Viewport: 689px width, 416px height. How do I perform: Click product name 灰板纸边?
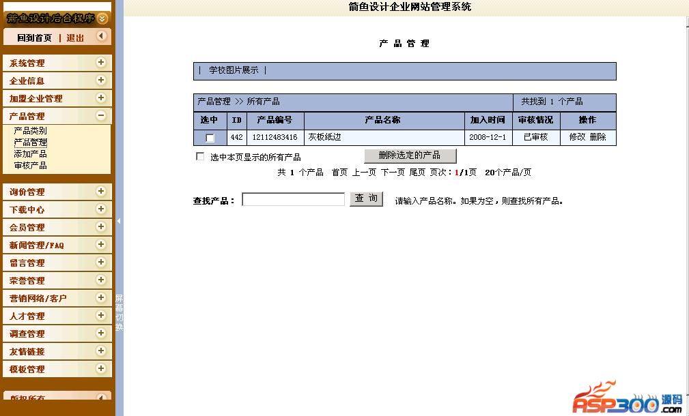click(325, 137)
